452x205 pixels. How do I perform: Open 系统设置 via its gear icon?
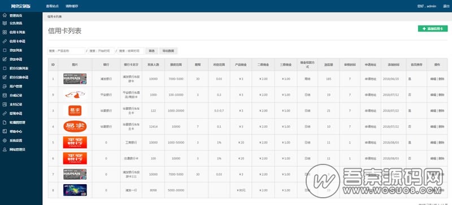[x=5, y=141]
